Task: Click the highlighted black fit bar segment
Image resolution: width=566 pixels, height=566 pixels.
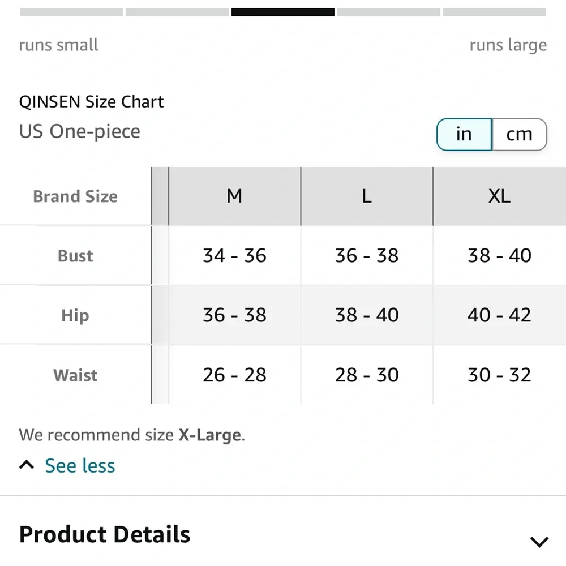Action: tap(283, 12)
